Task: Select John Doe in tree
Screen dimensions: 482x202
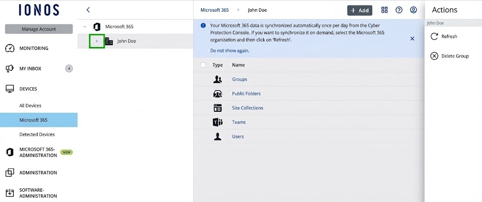Action: (x=127, y=41)
